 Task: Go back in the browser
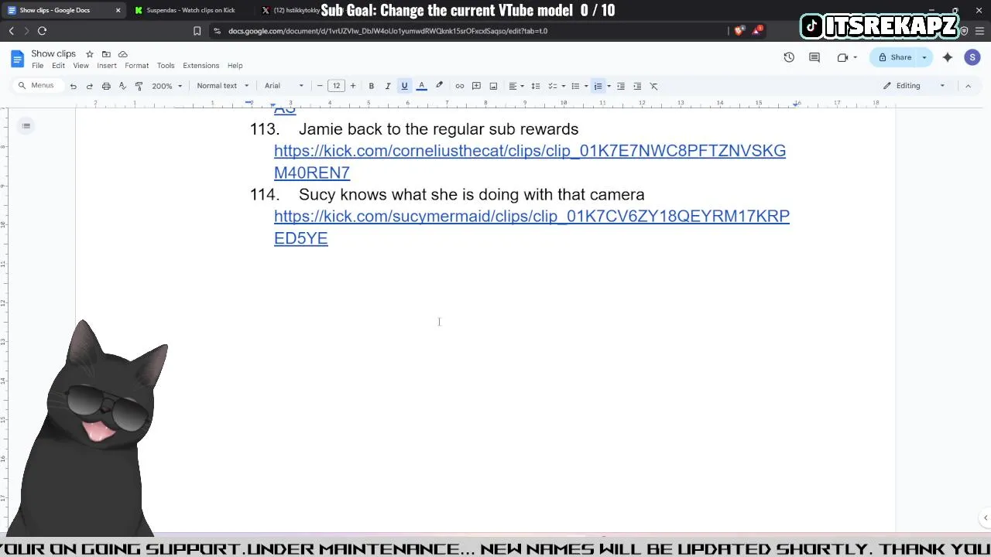[11, 31]
